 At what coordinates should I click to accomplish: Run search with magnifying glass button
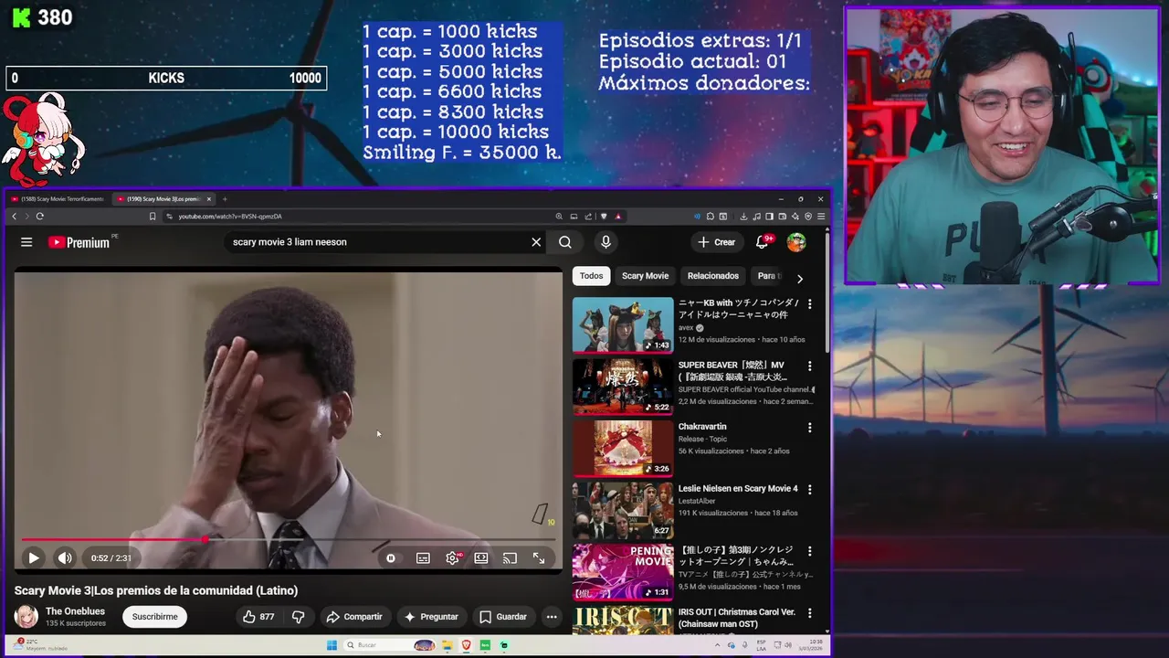565,242
